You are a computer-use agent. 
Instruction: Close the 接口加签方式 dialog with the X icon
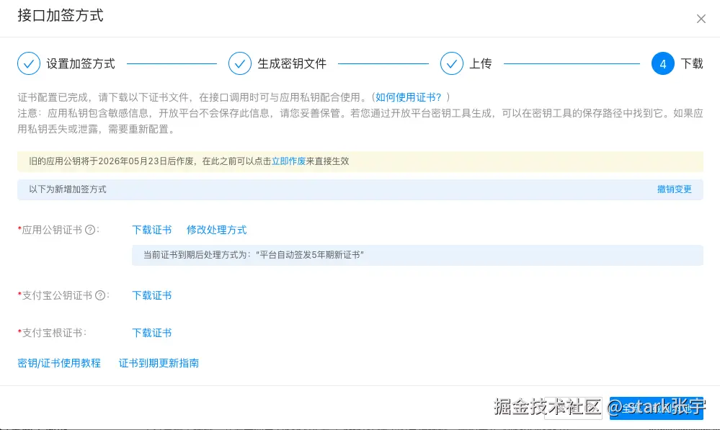(701, 19)
